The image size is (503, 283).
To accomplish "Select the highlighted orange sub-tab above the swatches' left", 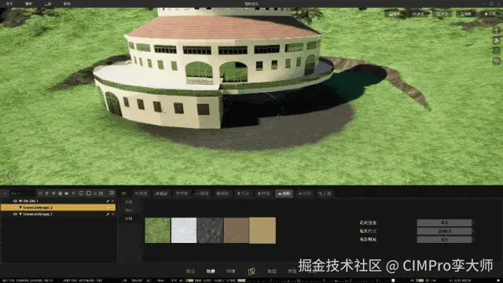I will click(x=129, y=219).
